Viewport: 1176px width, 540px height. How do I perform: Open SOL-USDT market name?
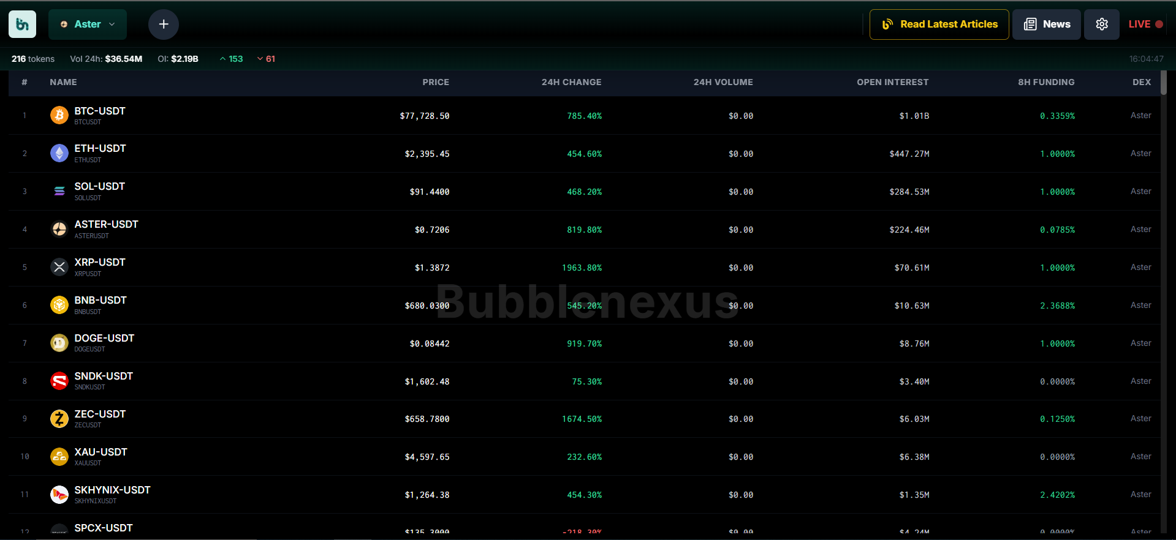pyautogui.click(x=99, y=187)
